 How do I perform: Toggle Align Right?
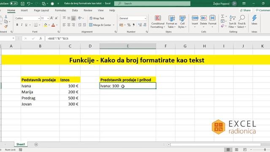pyautogui.click(x=73, y=25)
